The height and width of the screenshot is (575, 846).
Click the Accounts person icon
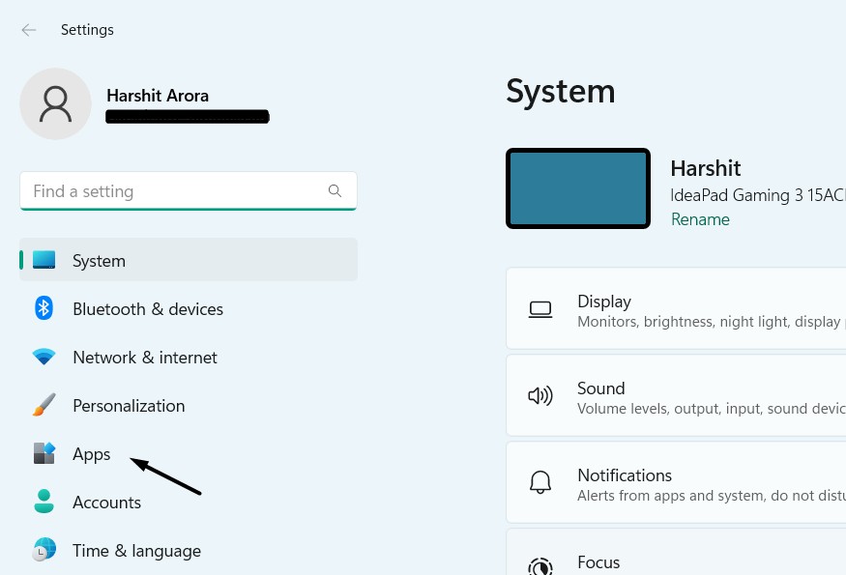pos(44,502)
